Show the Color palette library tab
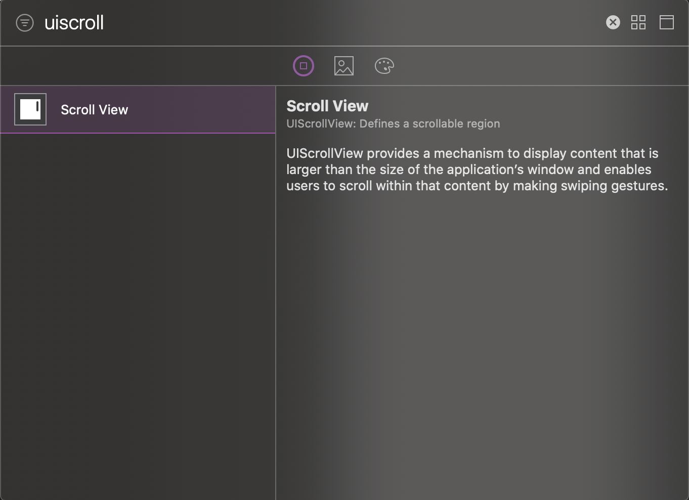Image resolution: width=689 pixels, height=500 pixels. pos(384,66)
